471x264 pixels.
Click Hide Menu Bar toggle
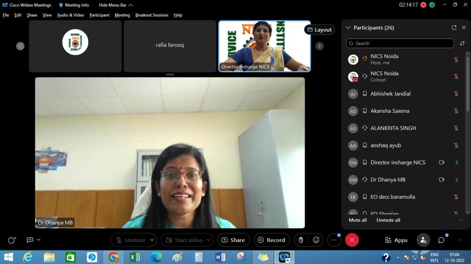click(x=116, y=5)
